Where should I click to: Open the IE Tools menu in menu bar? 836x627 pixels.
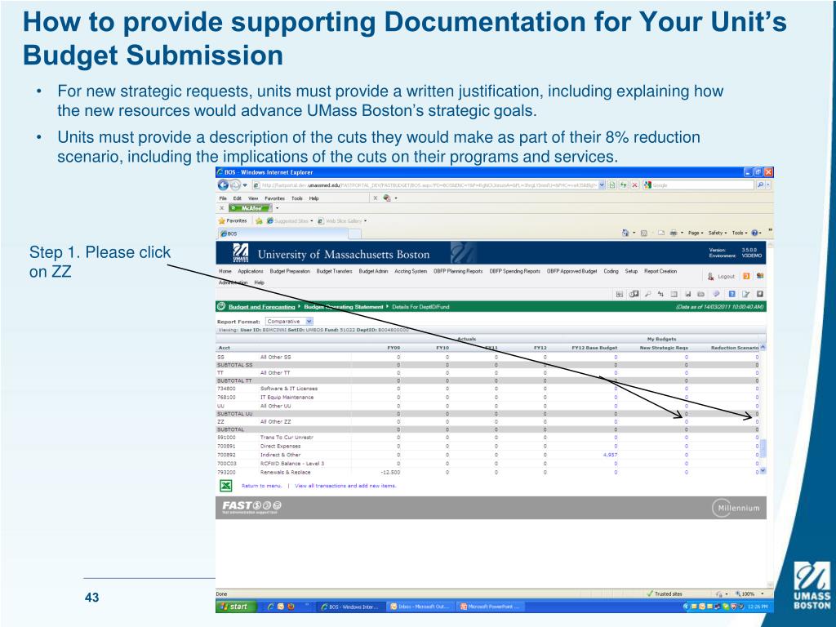coord(297,198)
